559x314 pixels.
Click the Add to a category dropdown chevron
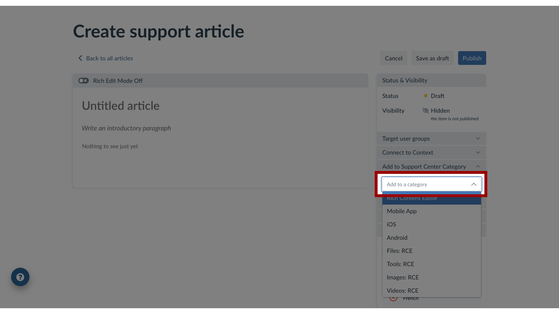474,184
